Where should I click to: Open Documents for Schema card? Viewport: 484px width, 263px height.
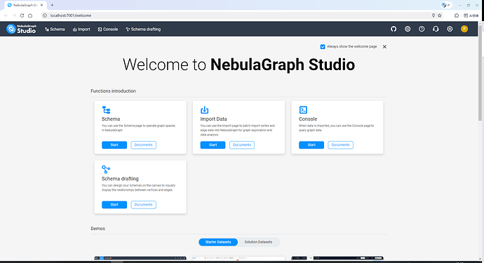point(144,145)
